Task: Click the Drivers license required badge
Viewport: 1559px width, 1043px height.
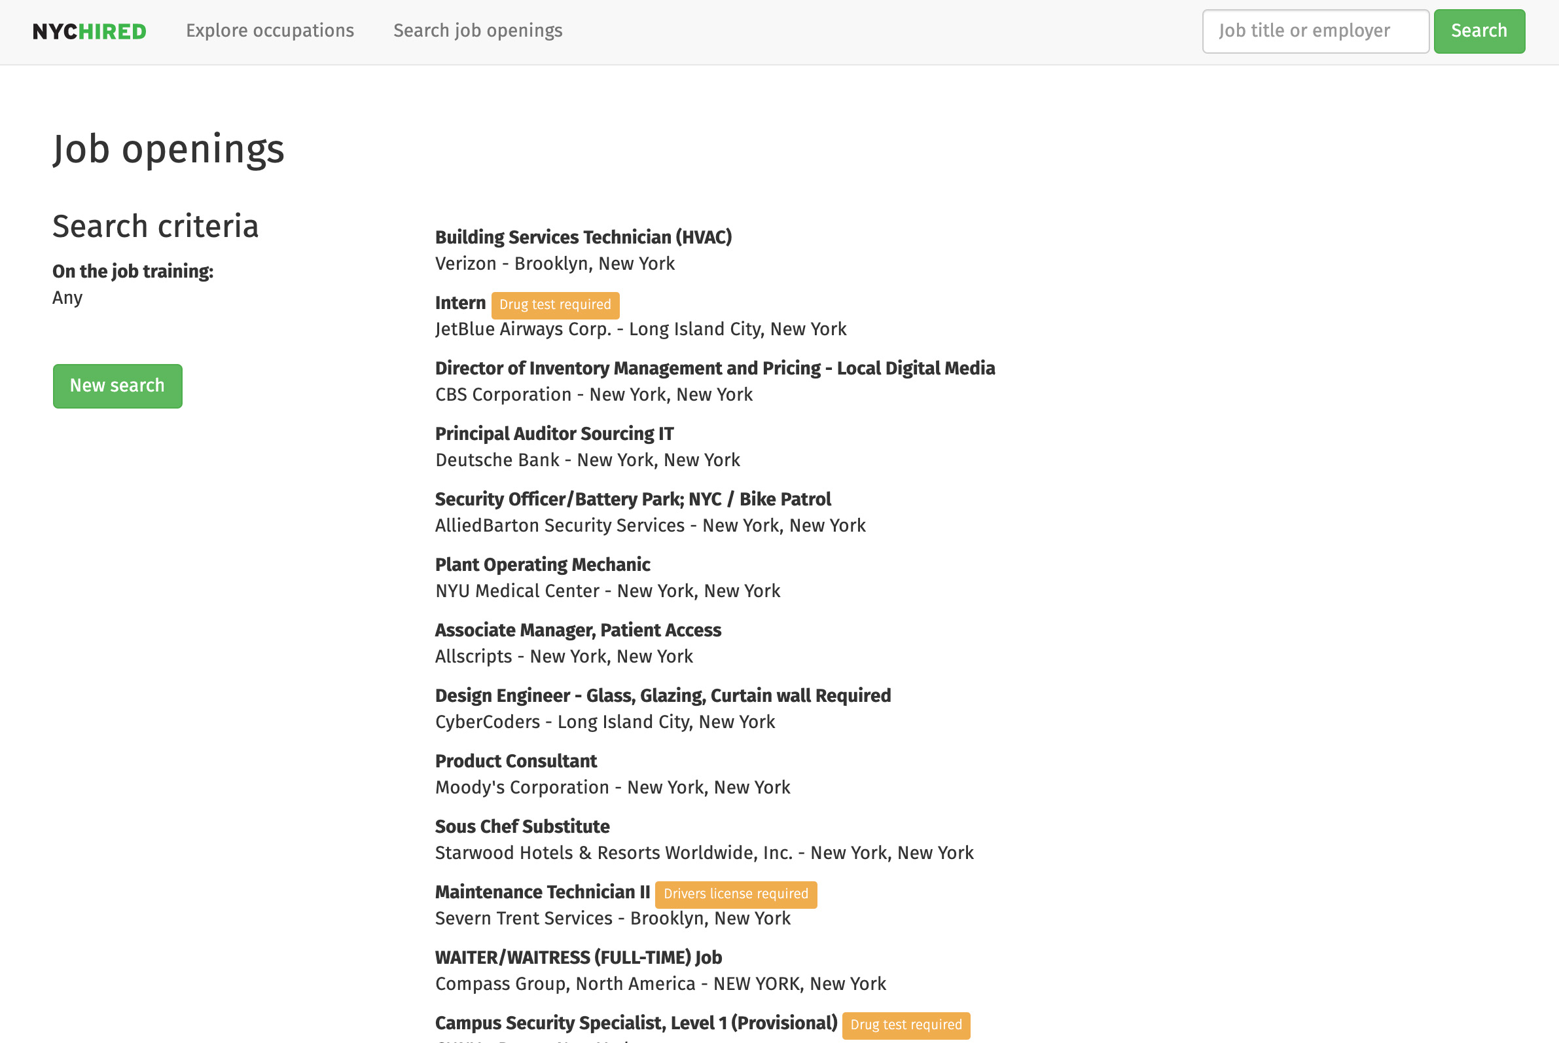Action: 735,894
